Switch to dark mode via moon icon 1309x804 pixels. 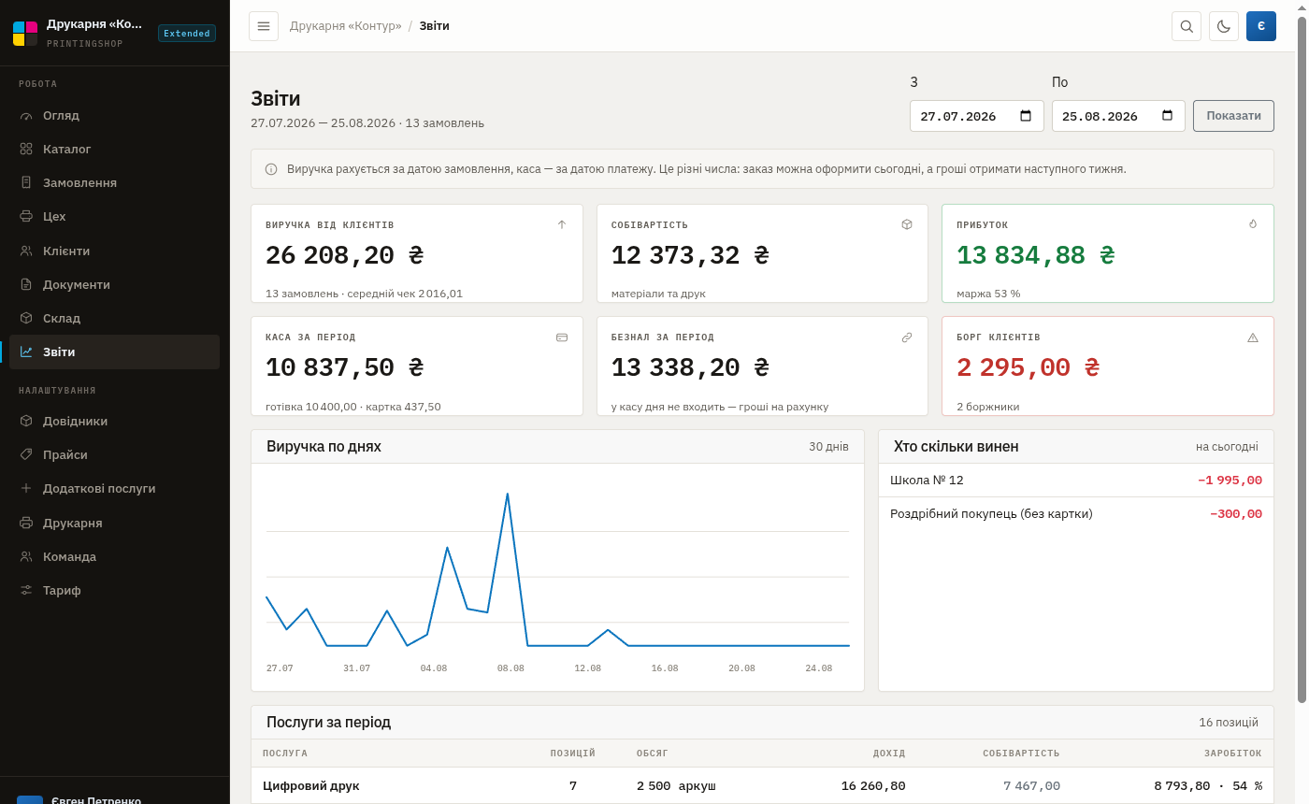(1224, 26)
